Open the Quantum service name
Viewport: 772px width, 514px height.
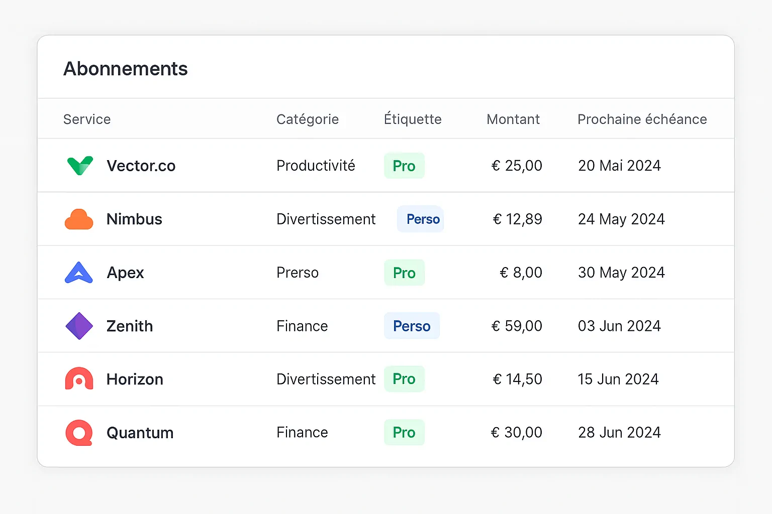pyautogui.click(x=140, y=433)
